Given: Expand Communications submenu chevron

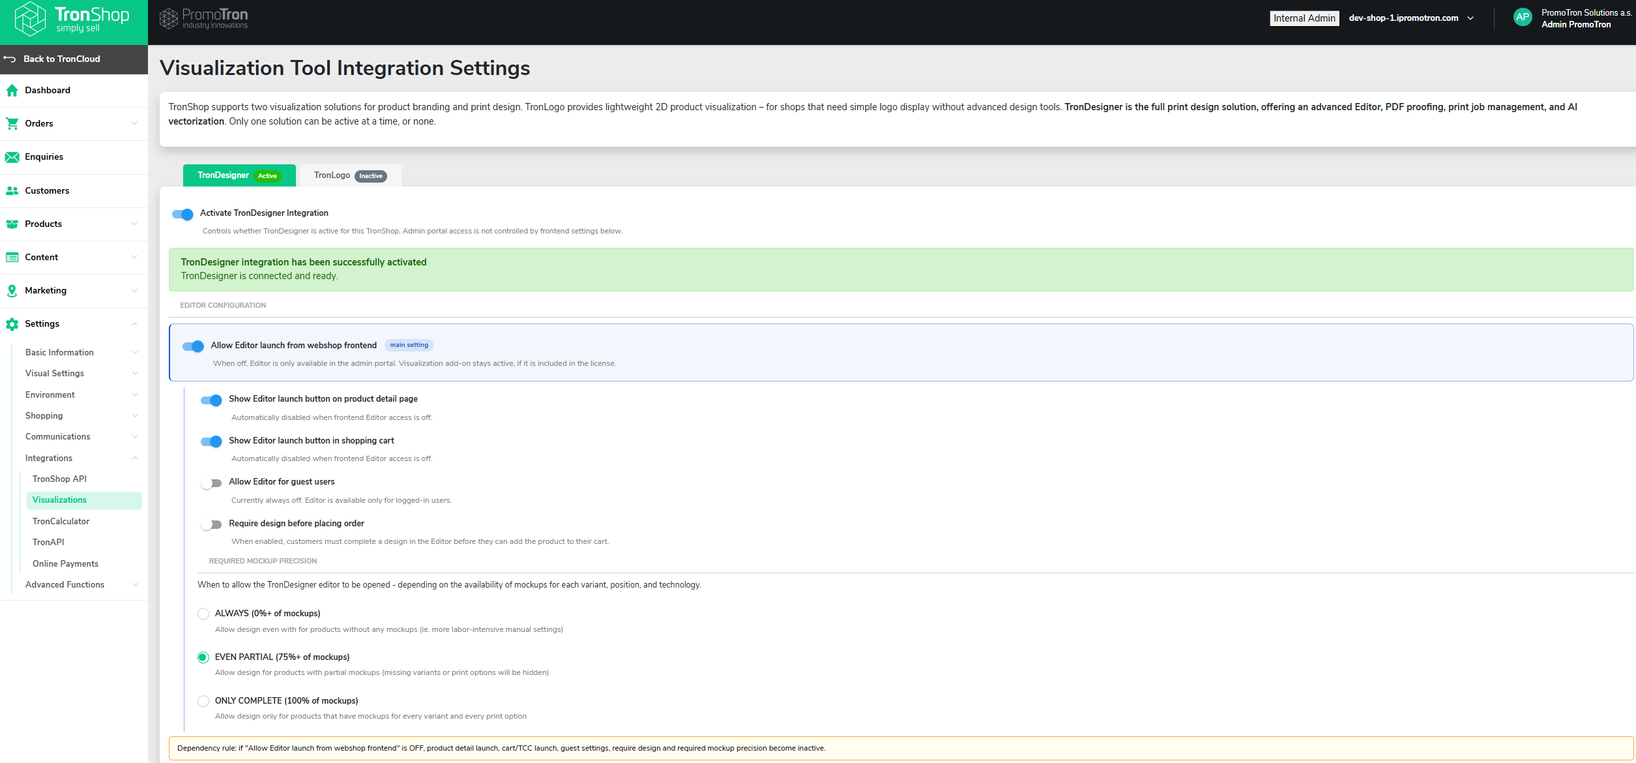Looking at the screenshot, I should pos(135,437).
